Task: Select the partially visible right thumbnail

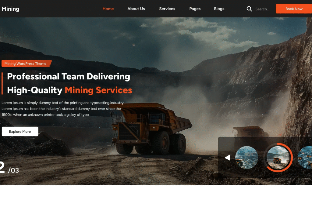Action: (305, 158)
